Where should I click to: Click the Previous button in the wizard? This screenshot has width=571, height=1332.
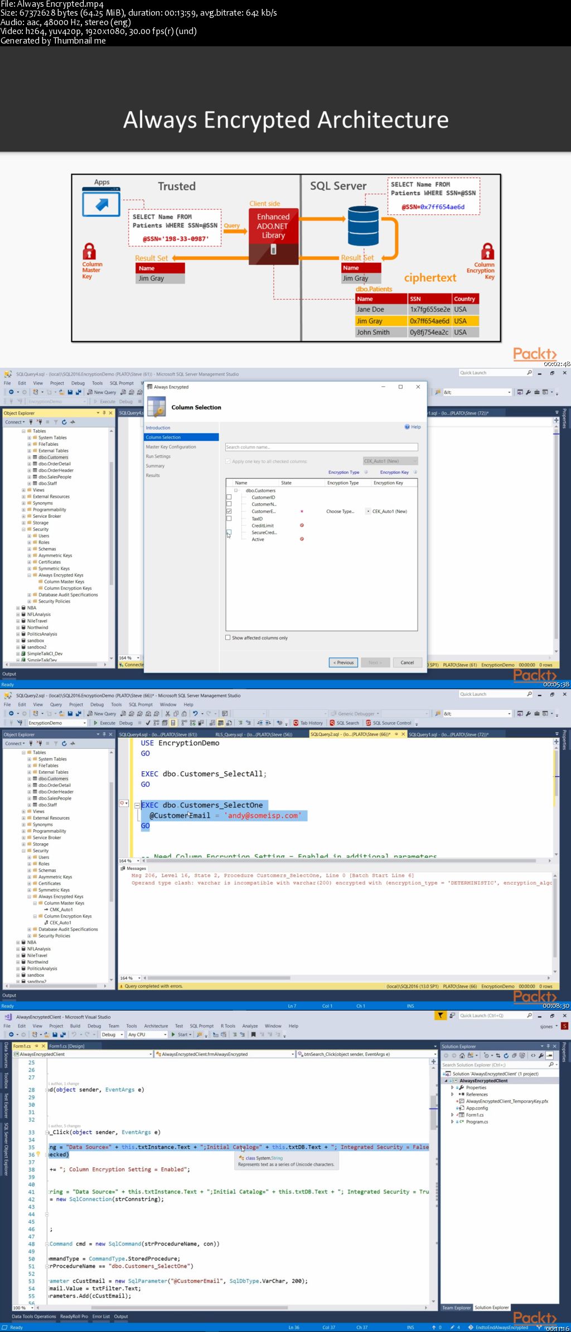(343, 662)
